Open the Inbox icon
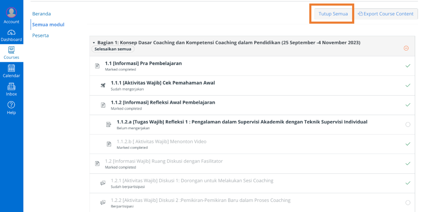Screen dimensions: 424x212 click(x=11, y=86)
